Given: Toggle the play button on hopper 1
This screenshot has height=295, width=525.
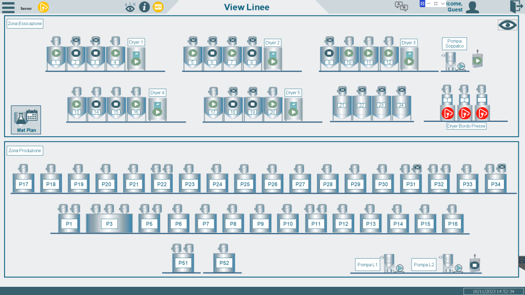Looking at the screenshot, I should tap(56, 53).
